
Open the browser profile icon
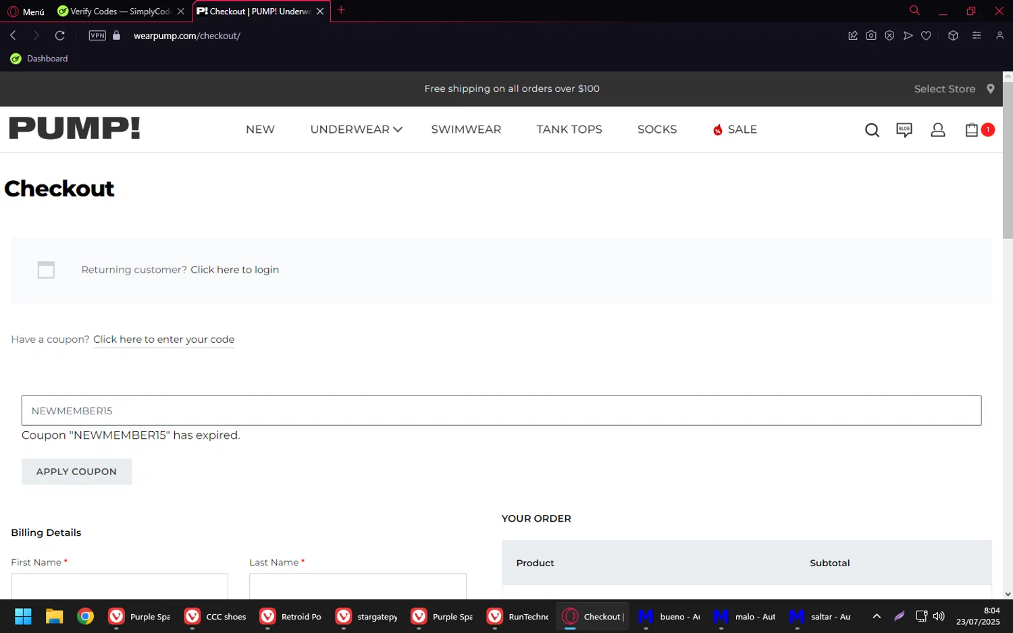tap(999, 35)
